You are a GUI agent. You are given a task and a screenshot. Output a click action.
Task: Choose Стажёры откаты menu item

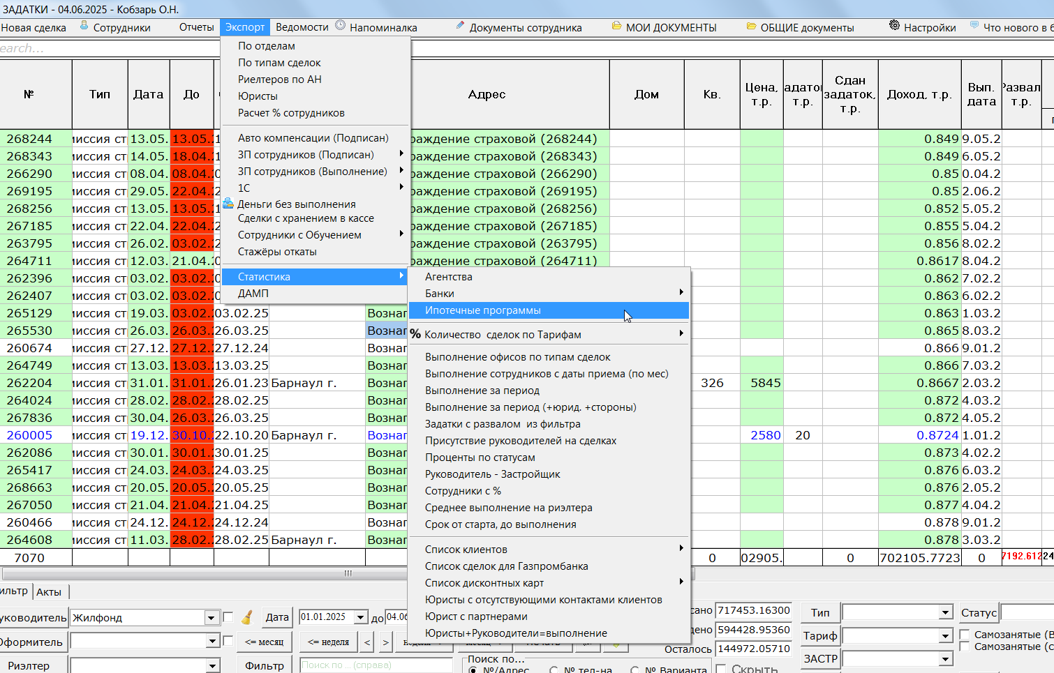[315, 252]
